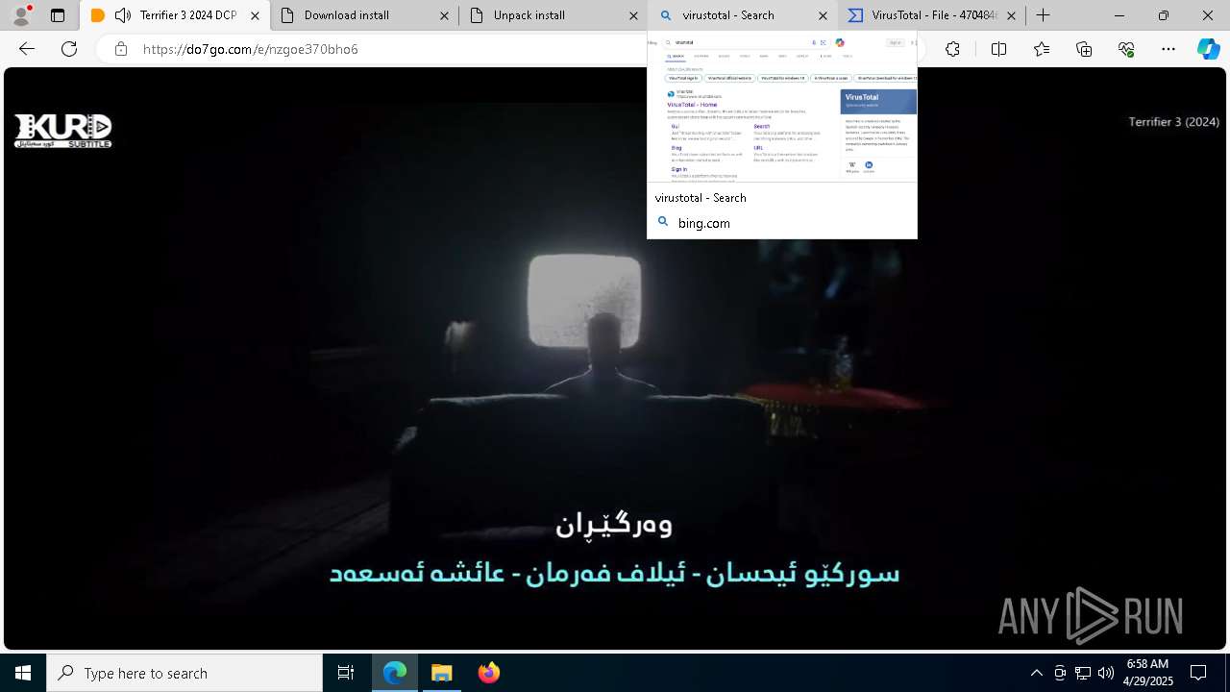Switch to the virustotal - Search tab
1230x692 pixels.
[741, 15]
